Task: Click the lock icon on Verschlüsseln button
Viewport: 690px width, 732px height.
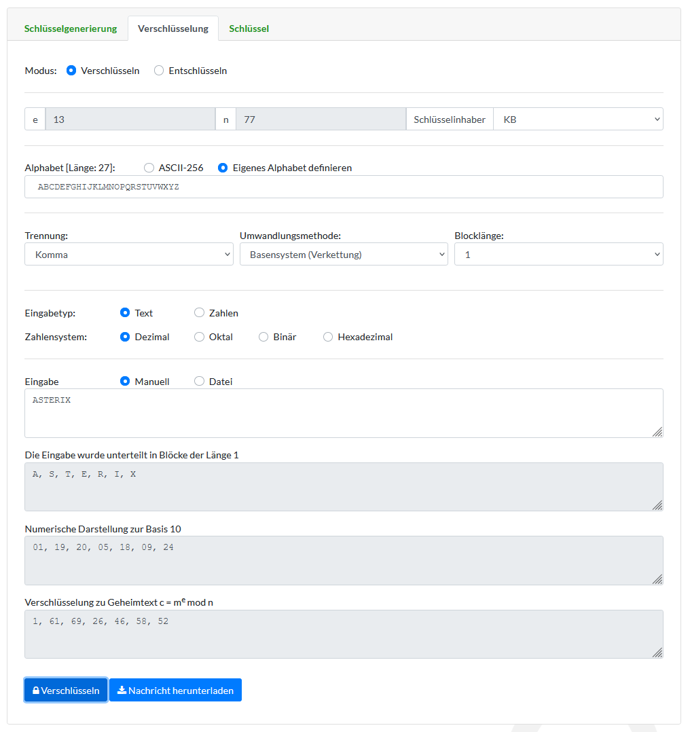Action: click(x=36, y=691)
